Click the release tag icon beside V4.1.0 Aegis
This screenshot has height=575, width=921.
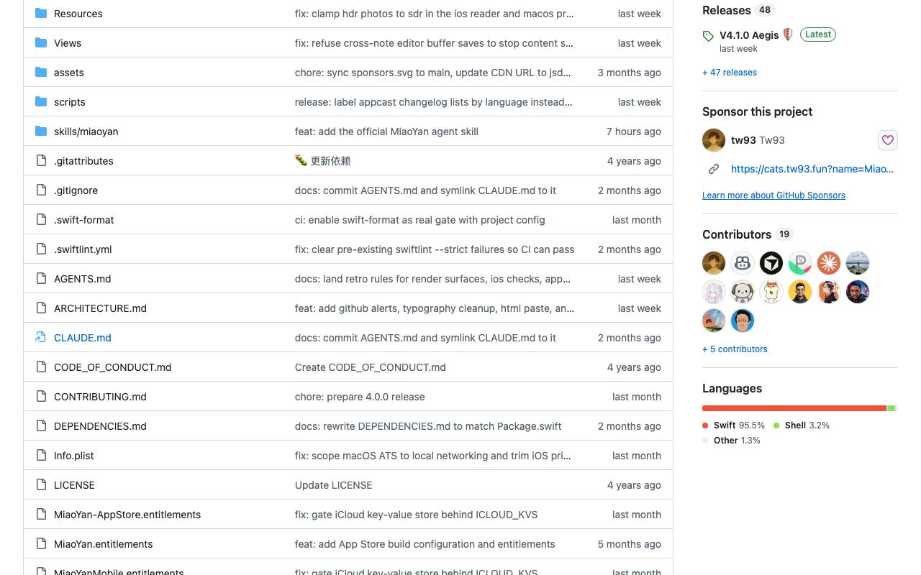(708, 36)
